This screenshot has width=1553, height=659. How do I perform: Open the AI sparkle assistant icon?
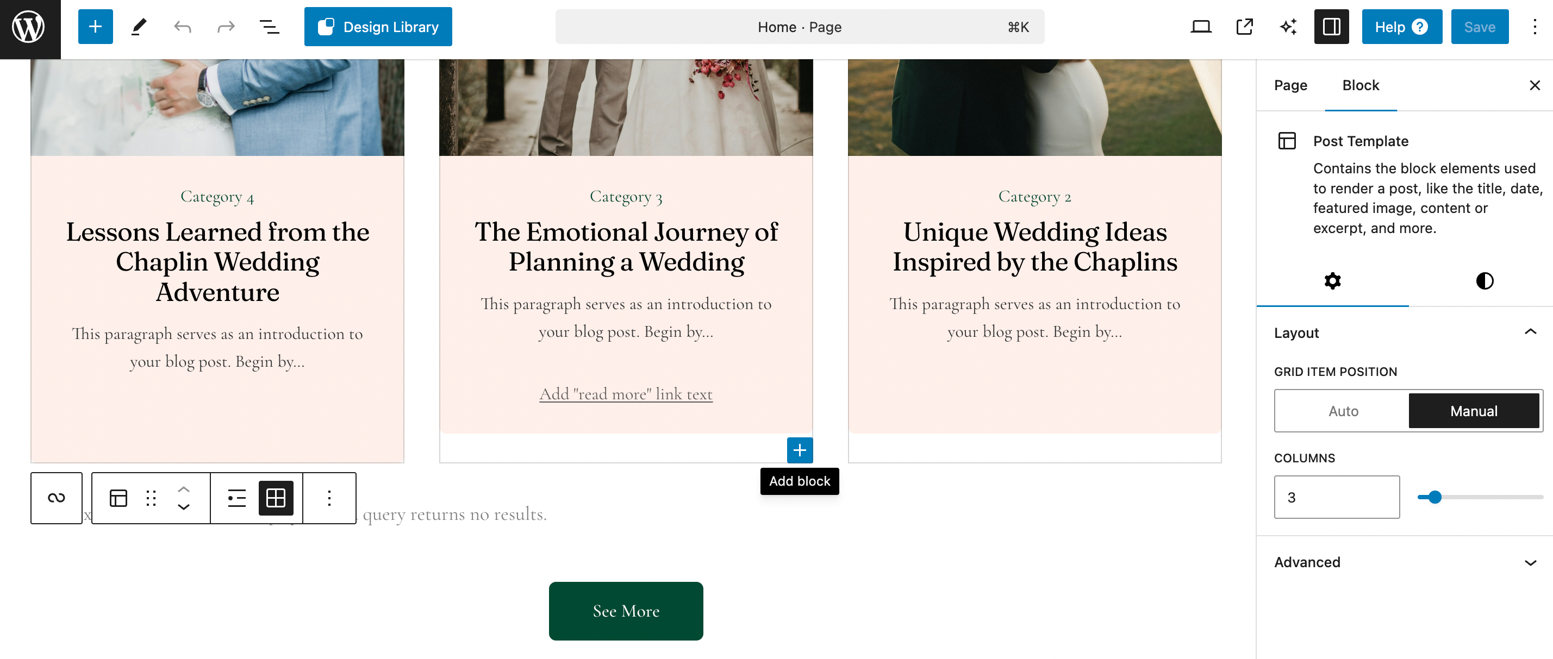pyautogui.click(x=1288, y=27)
